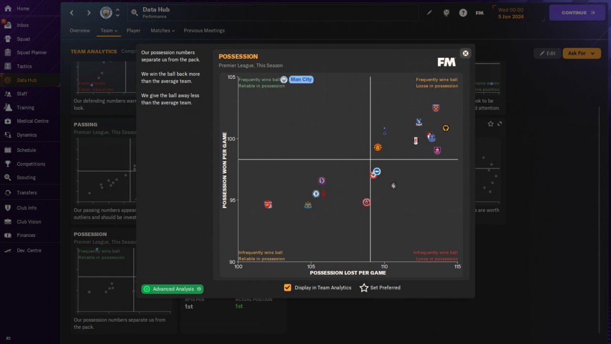Select the West Ham badge on the chart
Viewport: 611px width, 344px height.
(435, 108)
